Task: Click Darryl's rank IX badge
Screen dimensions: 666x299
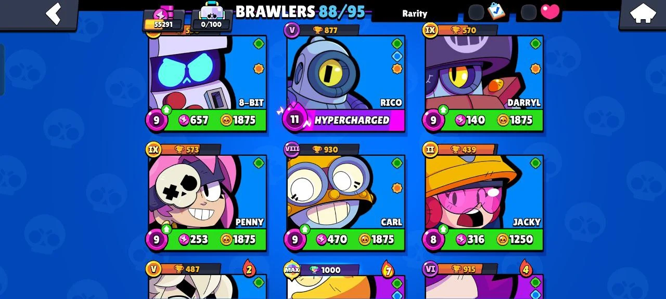Action: [430, 30]
